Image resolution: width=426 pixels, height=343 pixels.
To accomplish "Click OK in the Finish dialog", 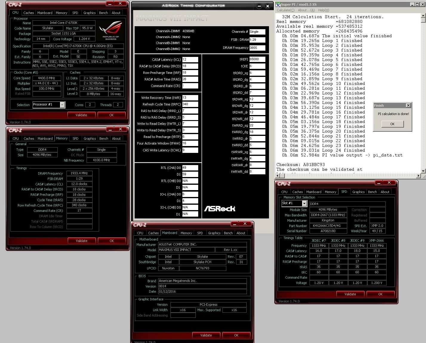I will (x=392, y=124).
